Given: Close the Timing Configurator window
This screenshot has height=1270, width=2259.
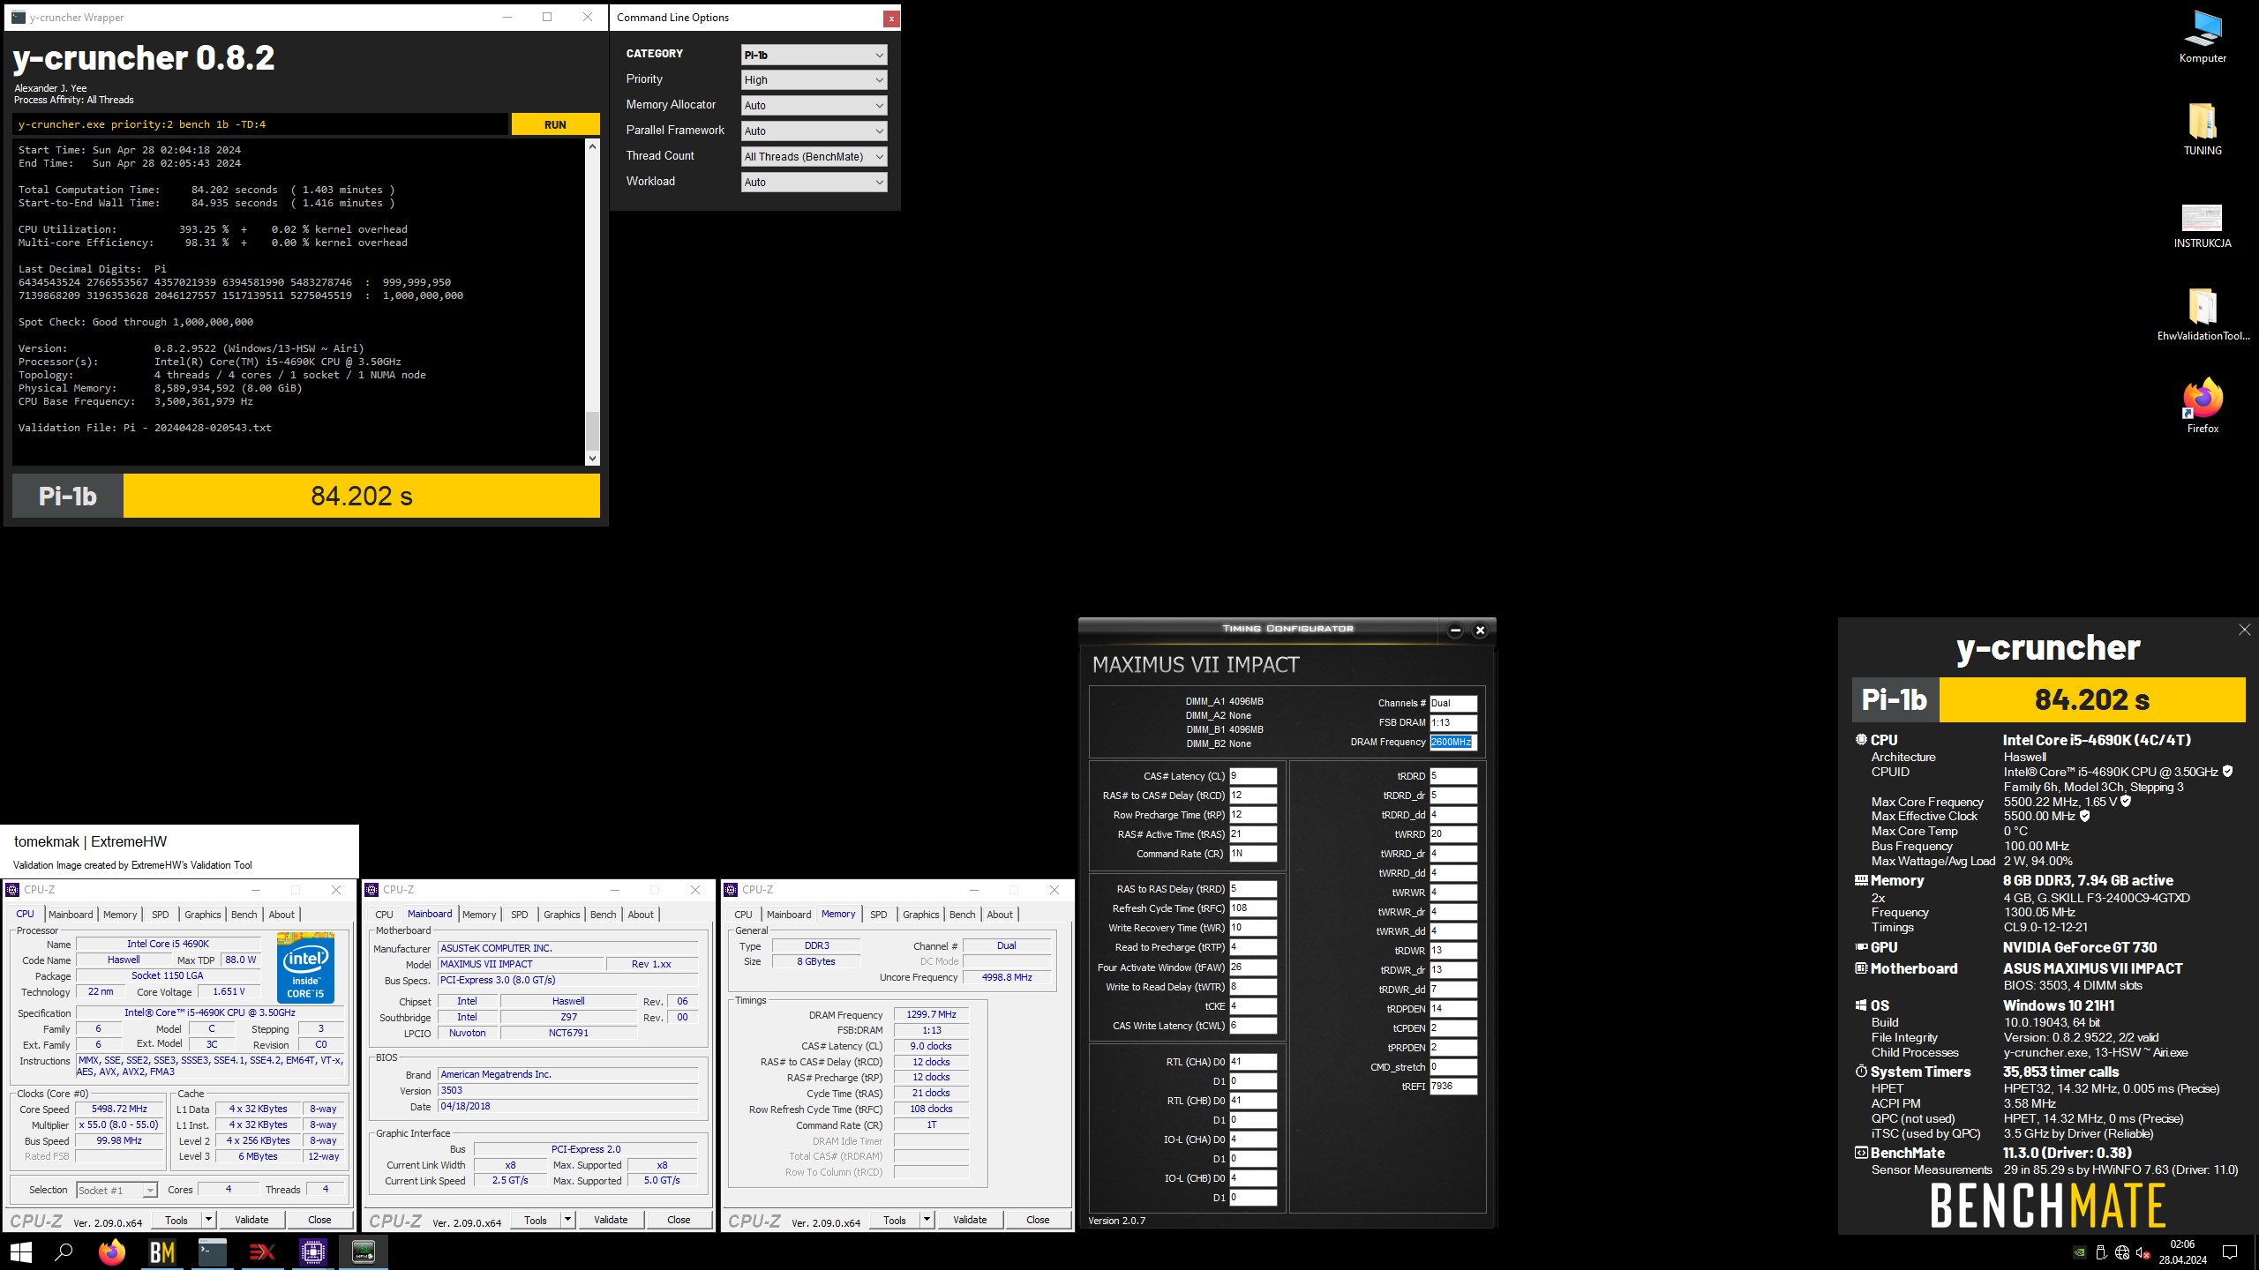Looking at the screenshot, I should click(1481, 630).
